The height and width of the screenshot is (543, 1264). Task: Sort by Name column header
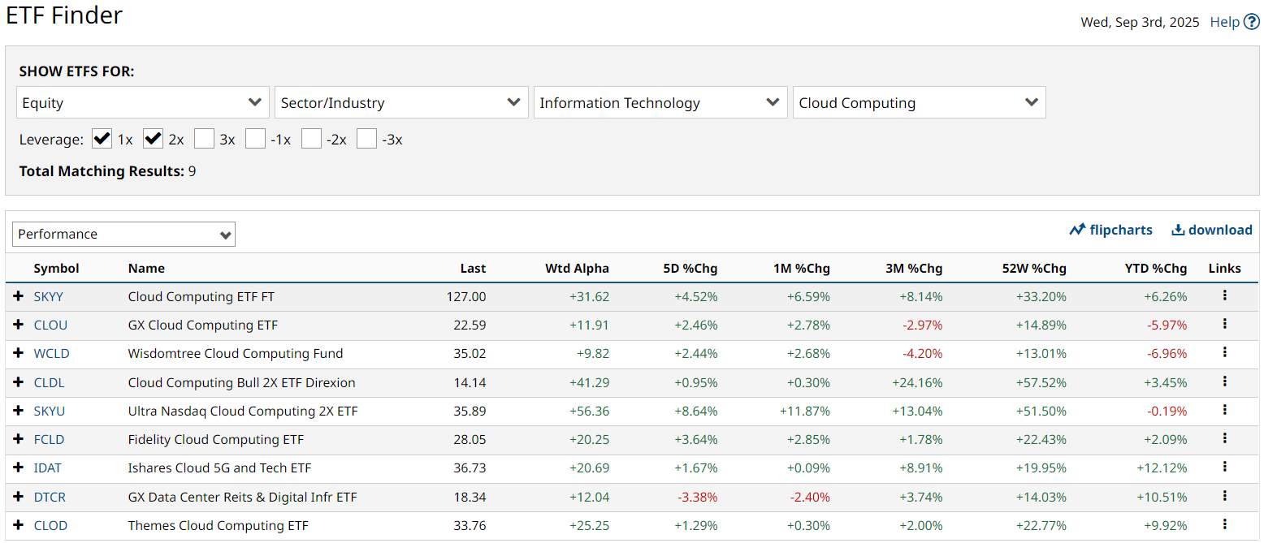pyautogui.click(x=146, y=268)
